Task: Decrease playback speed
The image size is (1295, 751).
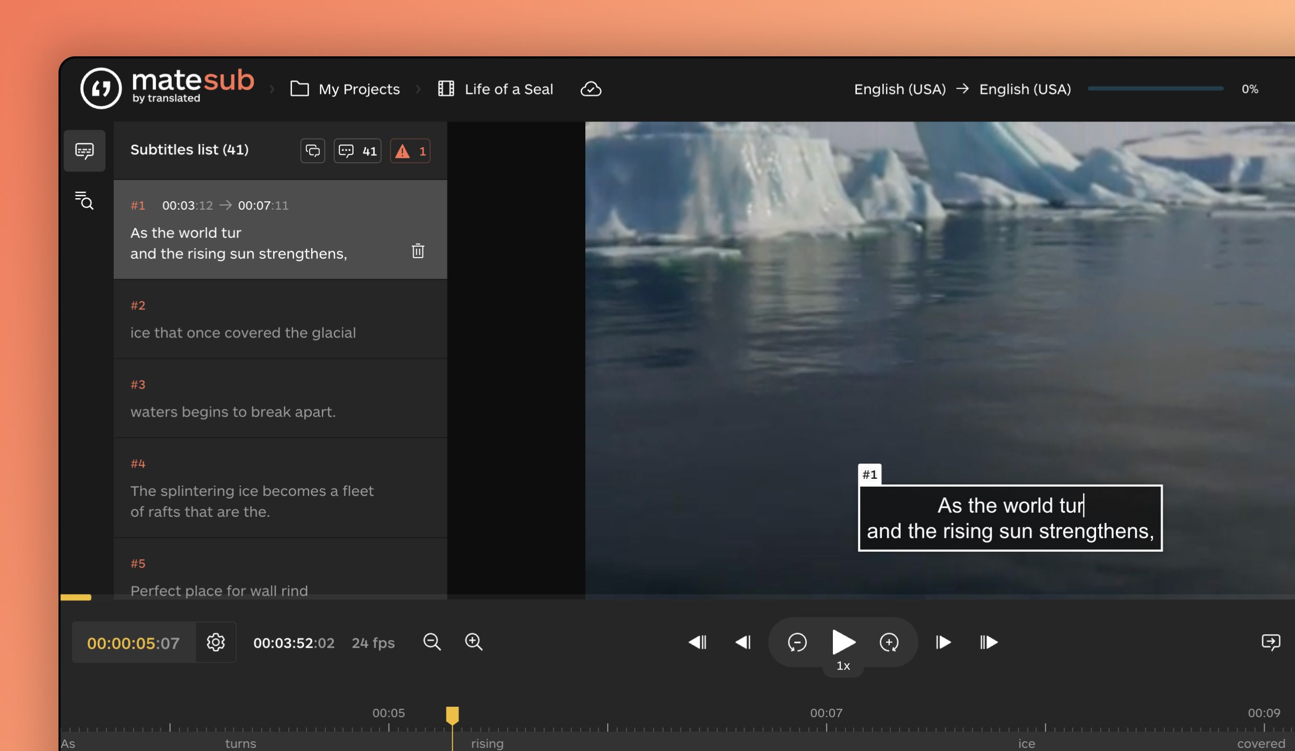Action: pos(797,642)
